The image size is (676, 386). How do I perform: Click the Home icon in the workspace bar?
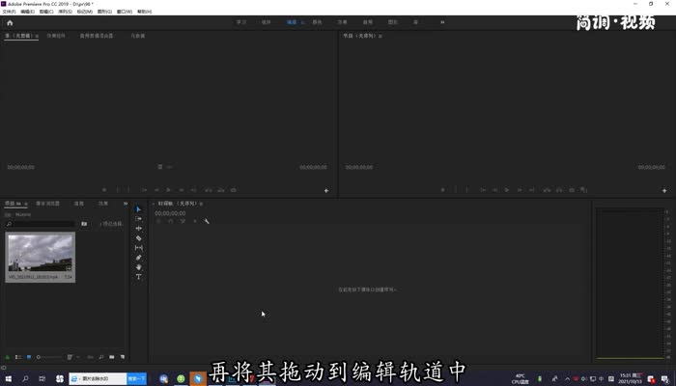[x=10, y=21]
